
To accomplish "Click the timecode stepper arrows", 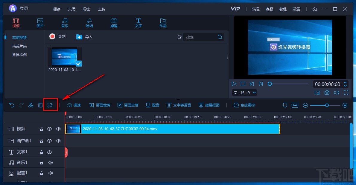I will point(345,84).
